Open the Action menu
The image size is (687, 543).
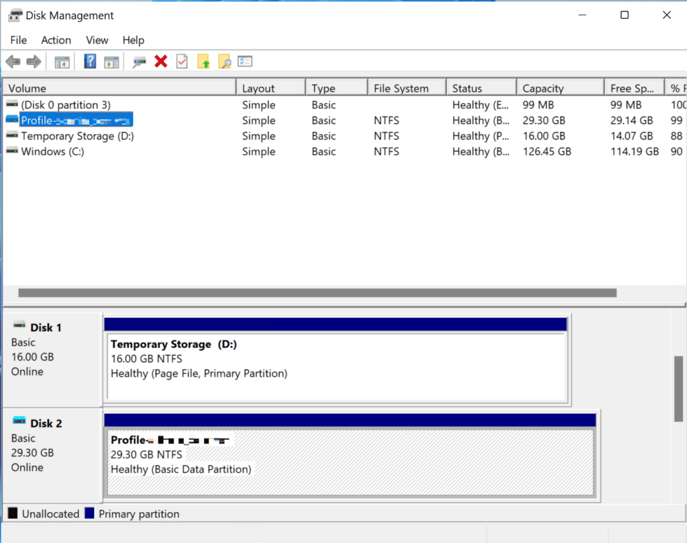56,40
